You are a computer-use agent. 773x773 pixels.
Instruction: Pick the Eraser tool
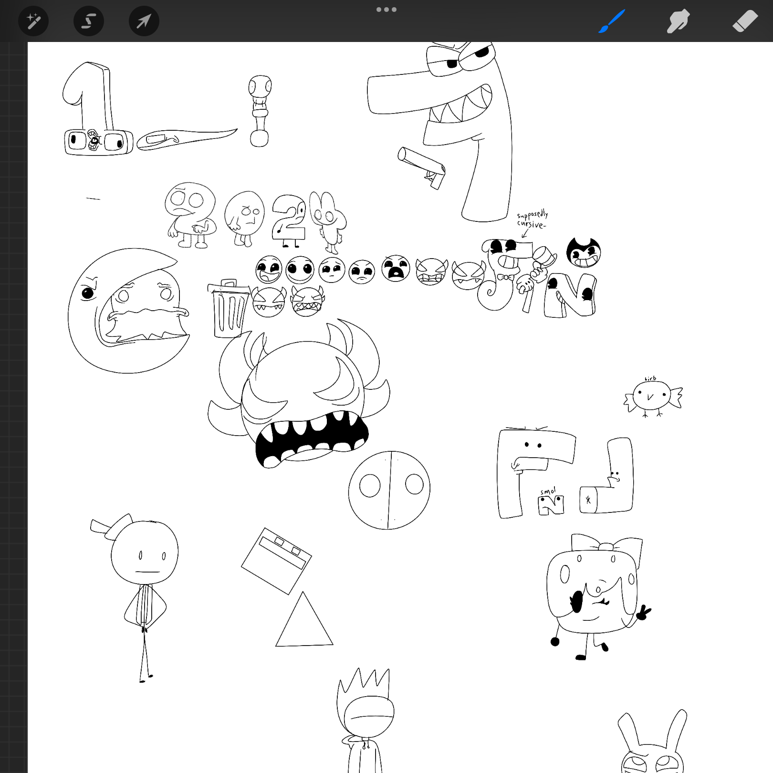tap(744, 21)
